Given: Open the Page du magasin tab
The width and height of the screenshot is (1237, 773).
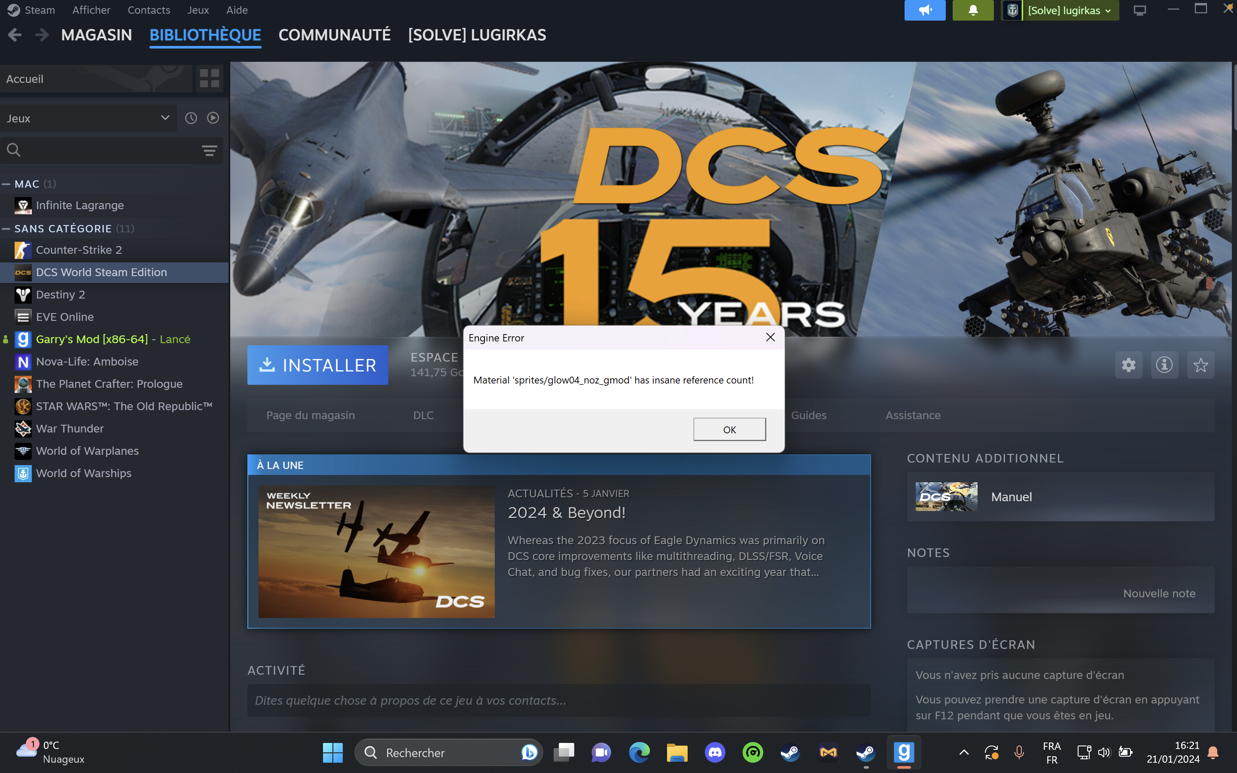Looking at the screenshot, I should pos(310,415).
